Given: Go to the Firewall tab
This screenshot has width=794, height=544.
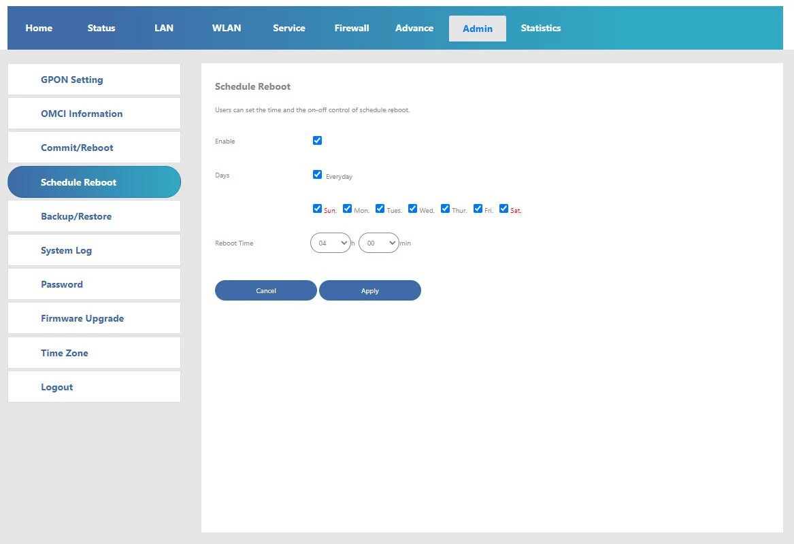Looking at the screenshot, I should point(352,28).
